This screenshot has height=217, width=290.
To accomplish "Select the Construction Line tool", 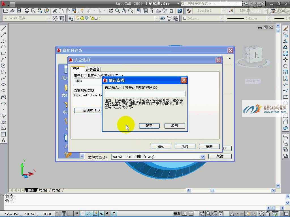I will pyautogui.click(x=3, y=35).
